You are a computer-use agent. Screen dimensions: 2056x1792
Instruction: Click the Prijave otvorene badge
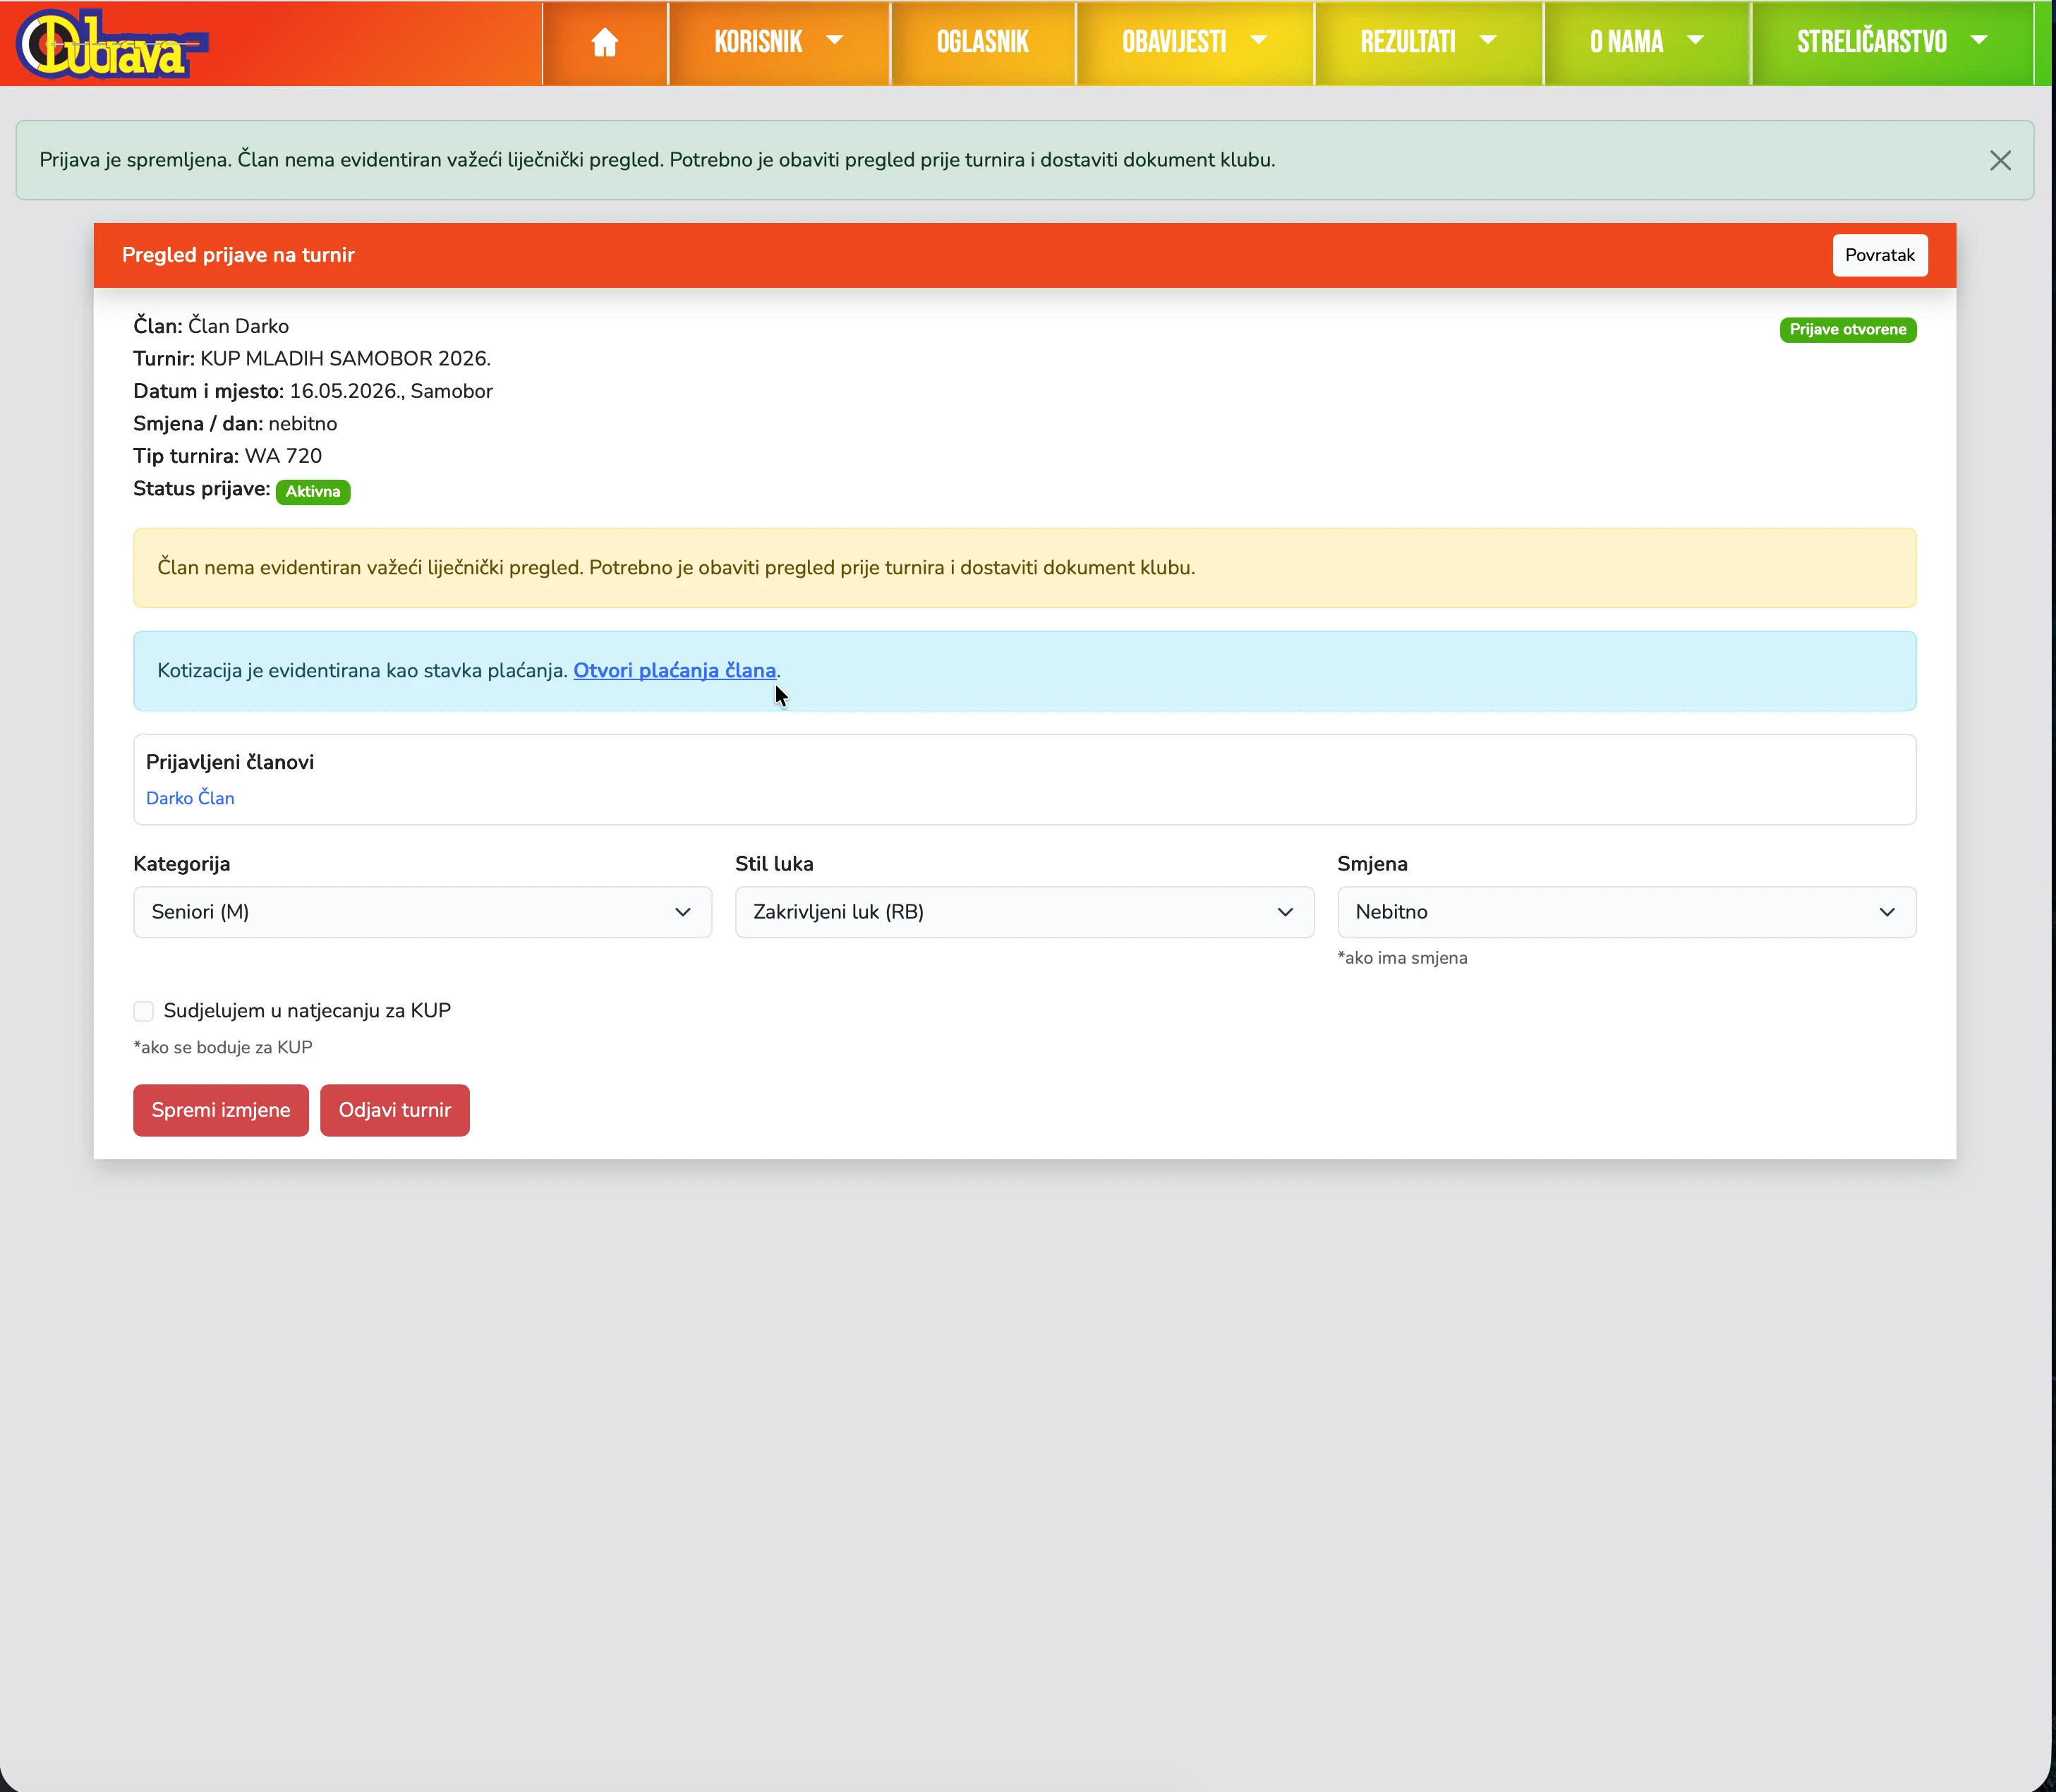tap(1847, 330)
